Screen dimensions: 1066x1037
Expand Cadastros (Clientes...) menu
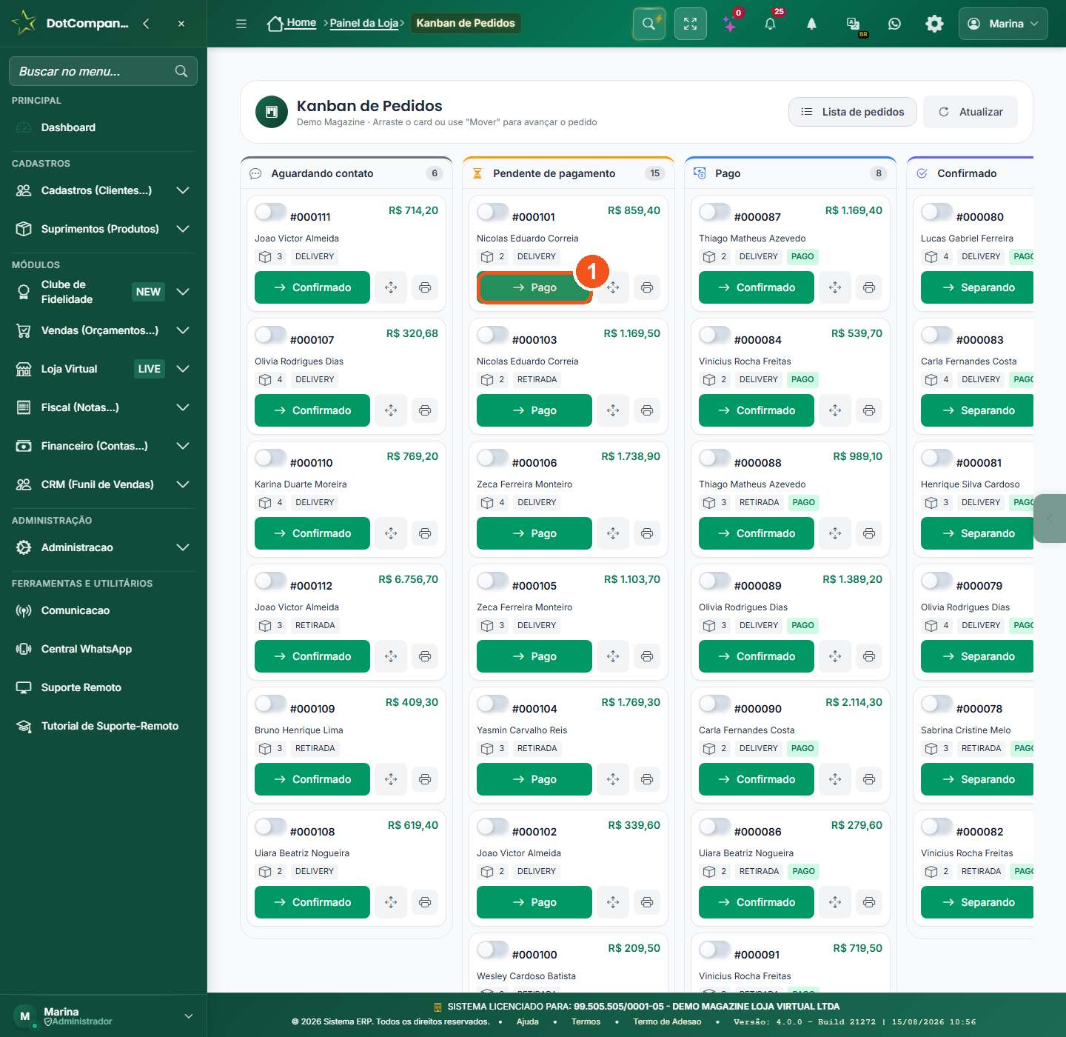(x=103, y=190)
